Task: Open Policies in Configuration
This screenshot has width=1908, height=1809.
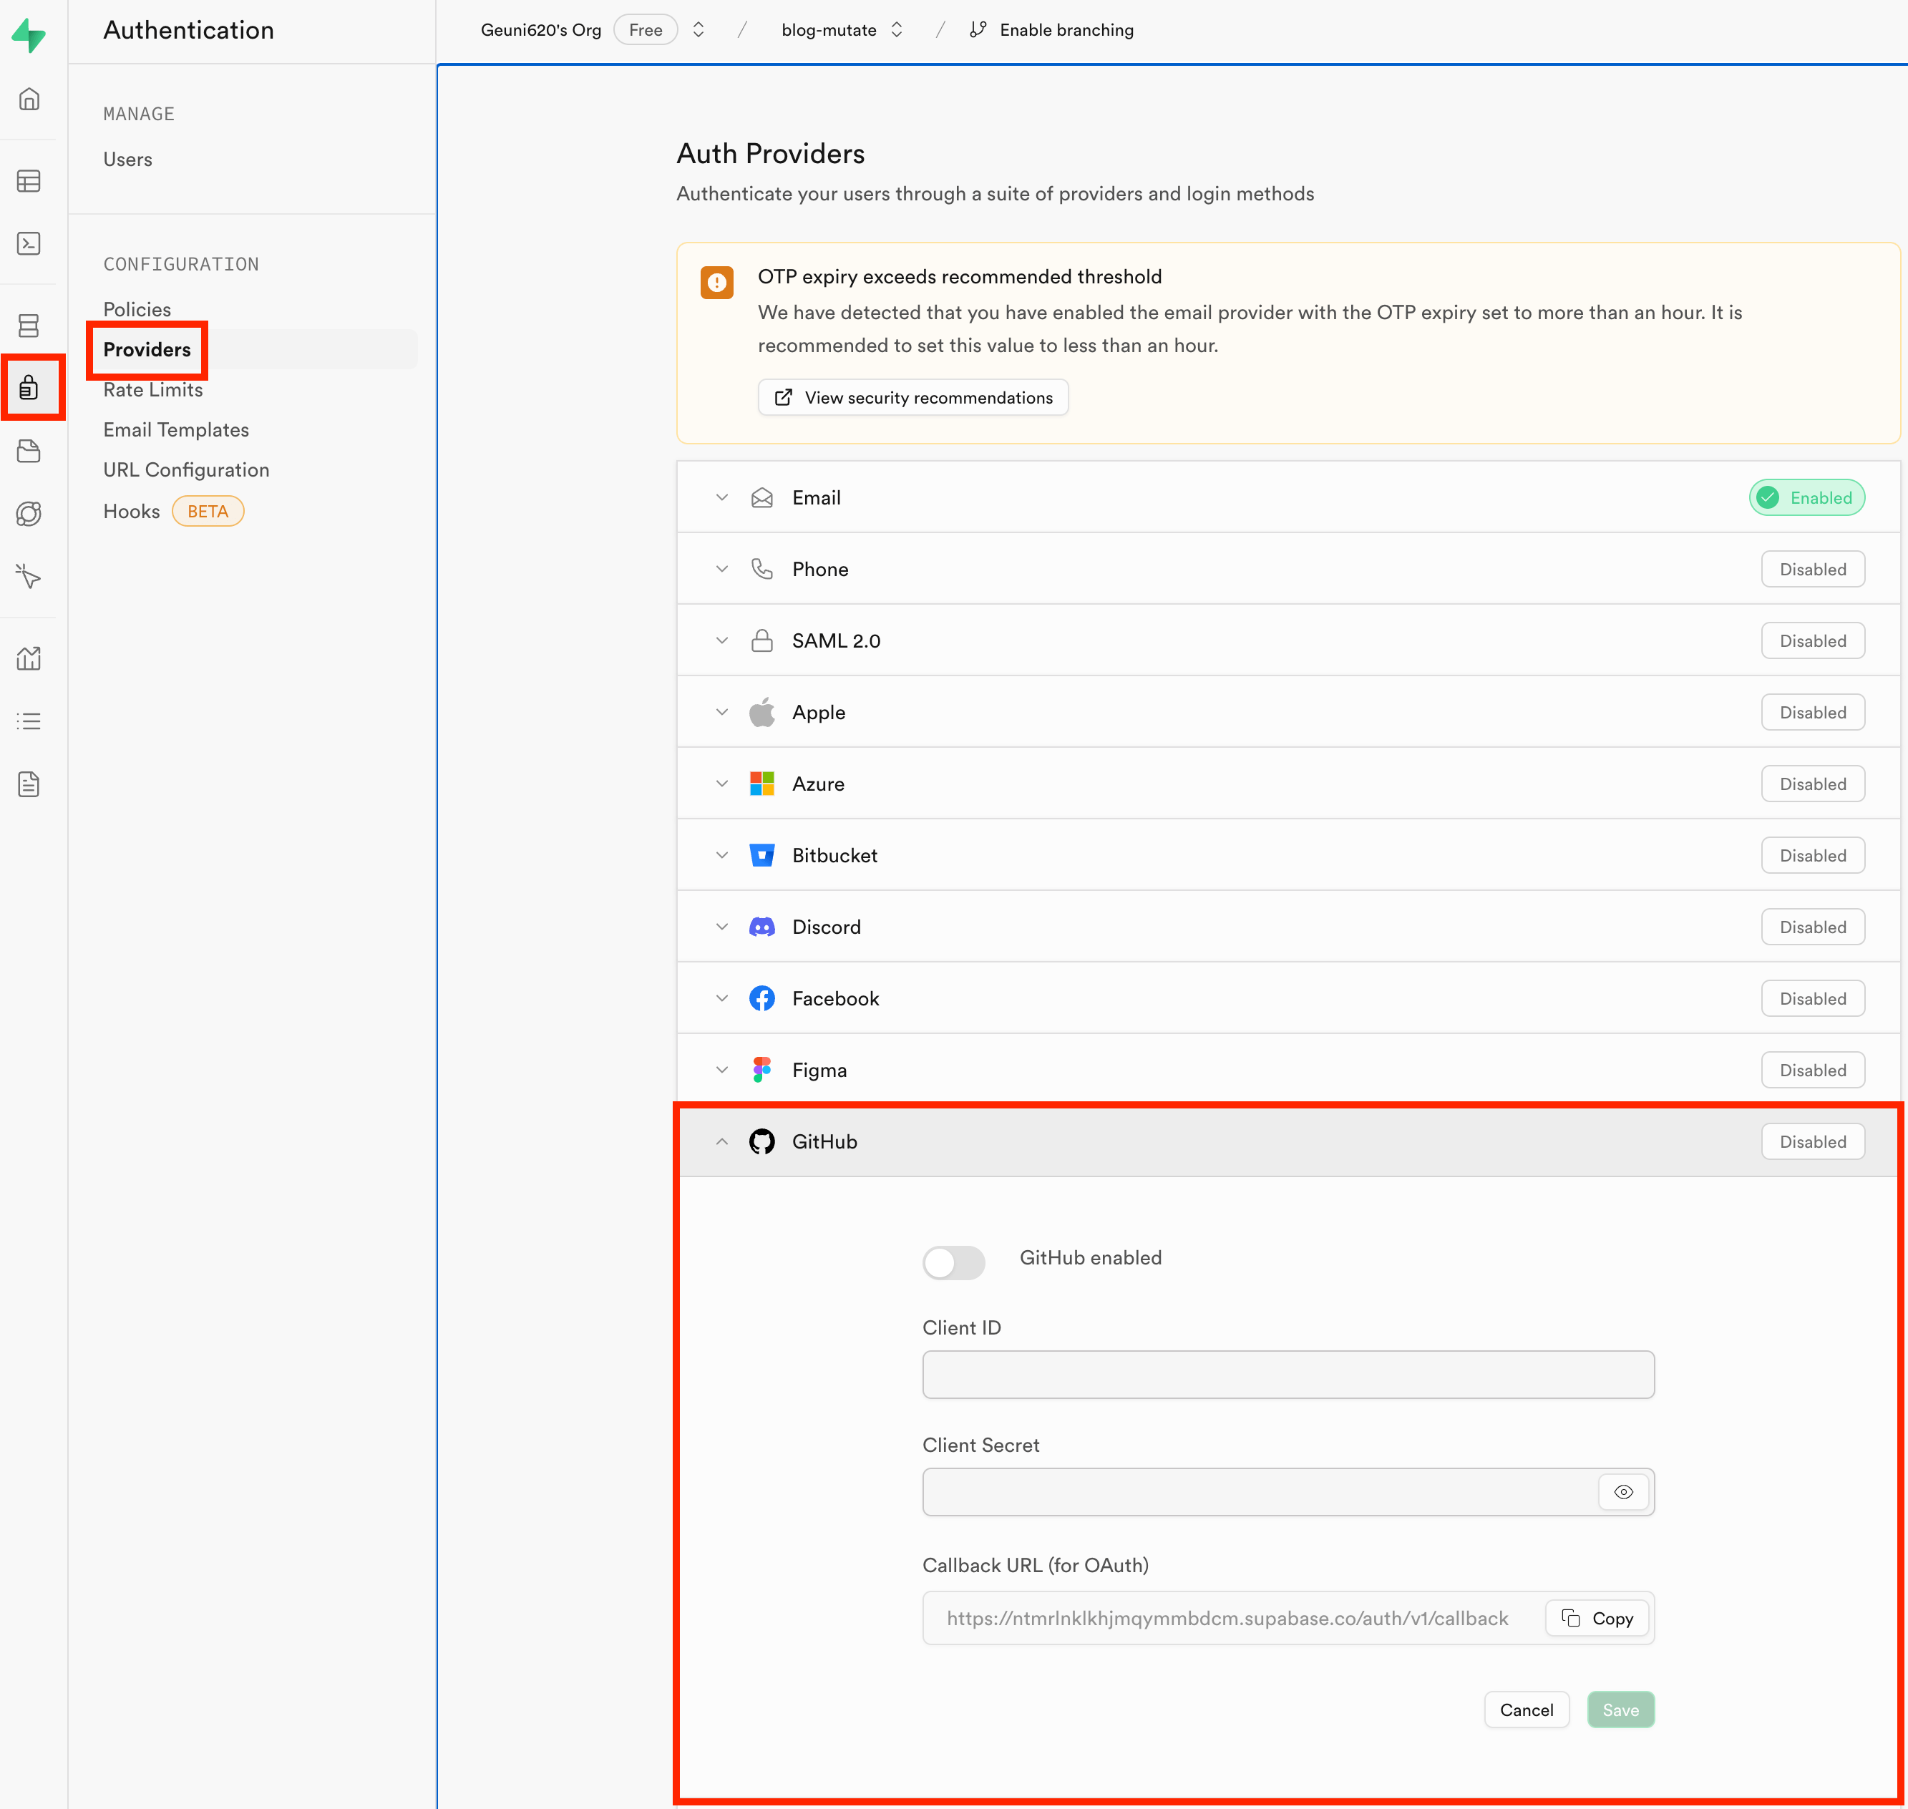Action: (x=137, y=310)
